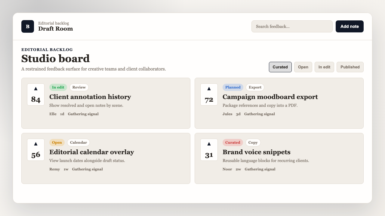385x216 pixels.
Task: Show the Published filter tab
Action: coord(350,67)
